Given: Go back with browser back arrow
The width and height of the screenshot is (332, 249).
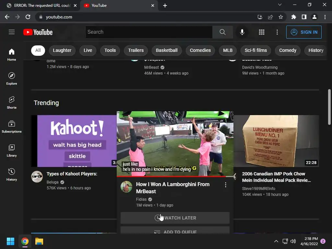Looking at the screenshot, I should pos(7,17).
